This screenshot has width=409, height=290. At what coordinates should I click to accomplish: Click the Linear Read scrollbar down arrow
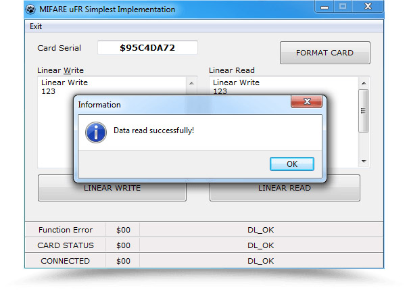(364, 162)
